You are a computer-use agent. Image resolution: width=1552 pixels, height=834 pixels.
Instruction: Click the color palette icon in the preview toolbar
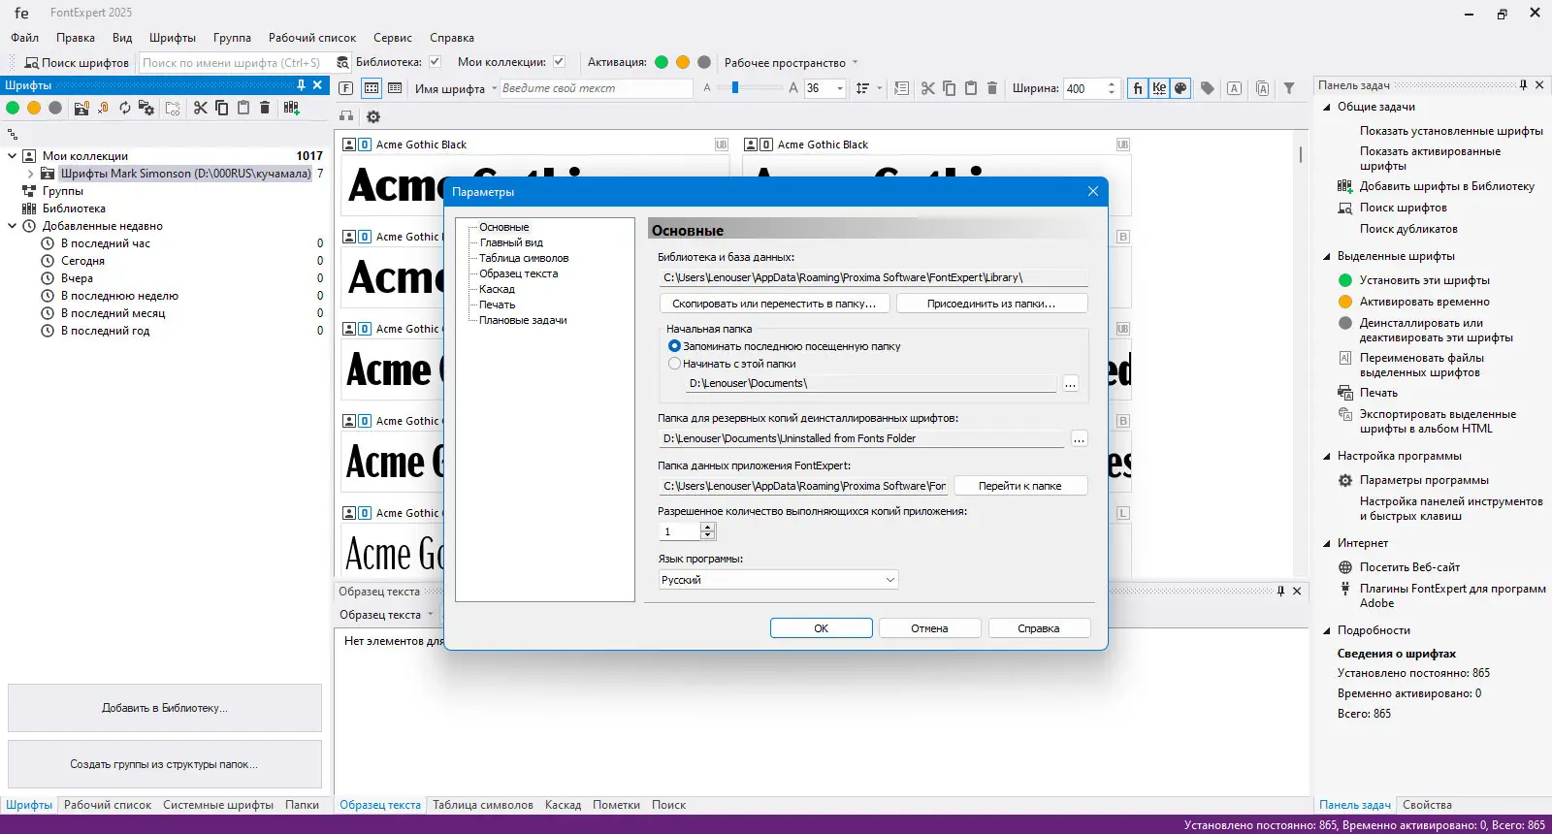(x=1180, y=88)
